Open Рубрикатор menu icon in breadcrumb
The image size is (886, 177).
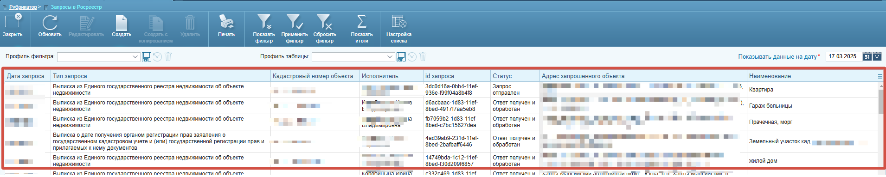(x=5, y=7)
